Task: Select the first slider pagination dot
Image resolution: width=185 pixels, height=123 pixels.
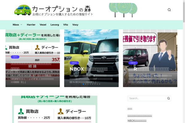Action: click(x=84, y=84)
